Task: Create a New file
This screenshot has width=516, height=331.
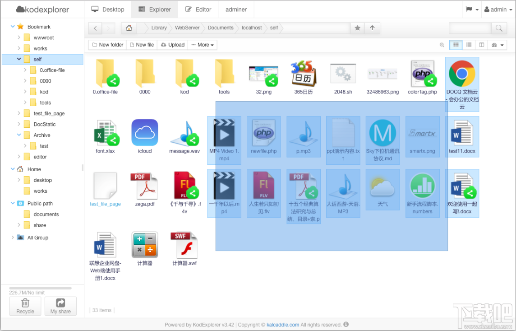Action: tap(142, 45)
